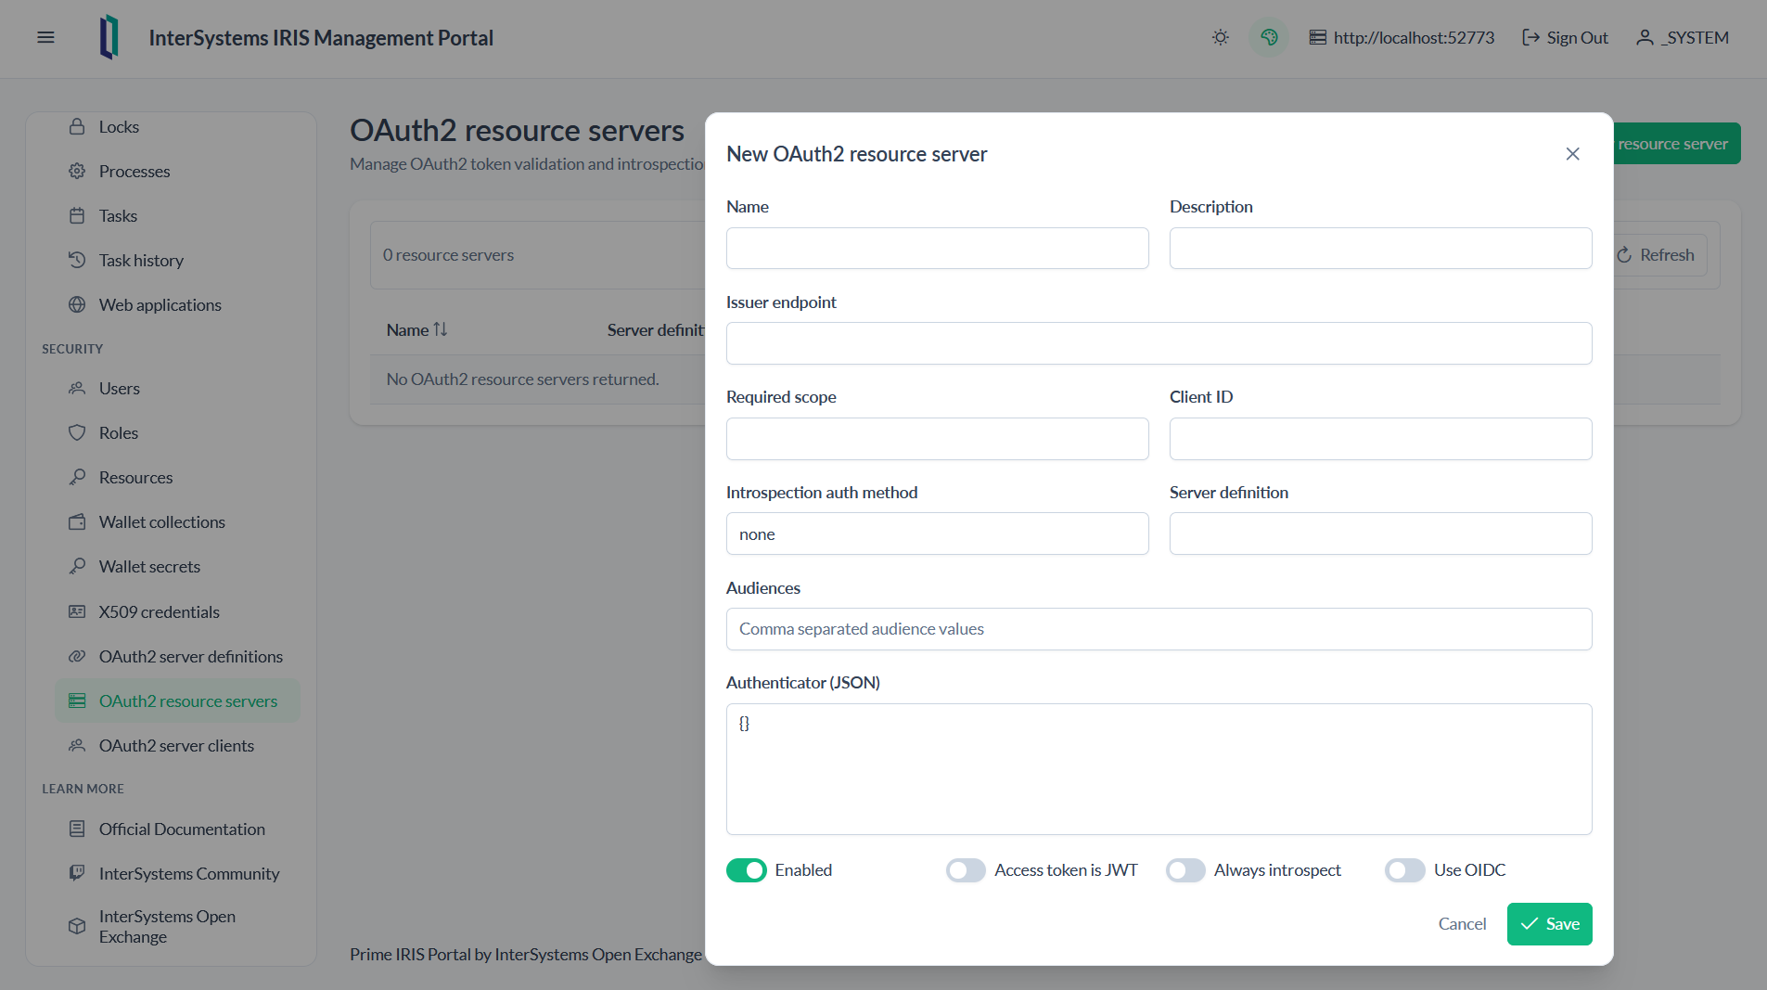This screenshot has width=1767, height=990.
Task: Click into the Description field
Action: point(1380,249)
